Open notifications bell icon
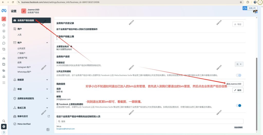 click(x=4, y=37)
